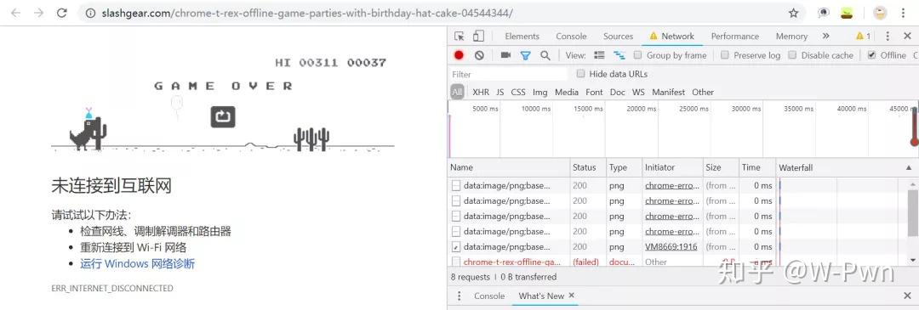Go back to the previous page

point(15,13)
